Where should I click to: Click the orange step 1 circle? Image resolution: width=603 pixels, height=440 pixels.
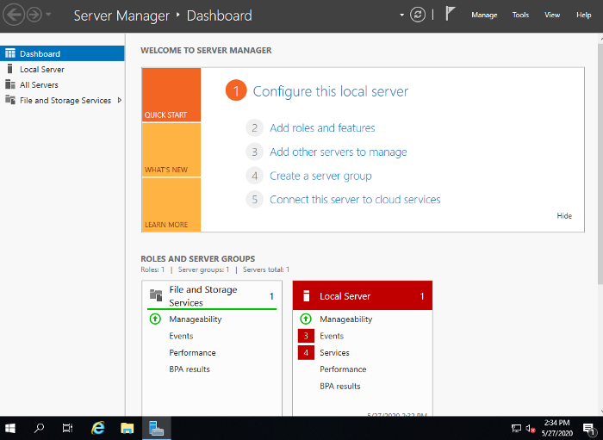point(236,90)
